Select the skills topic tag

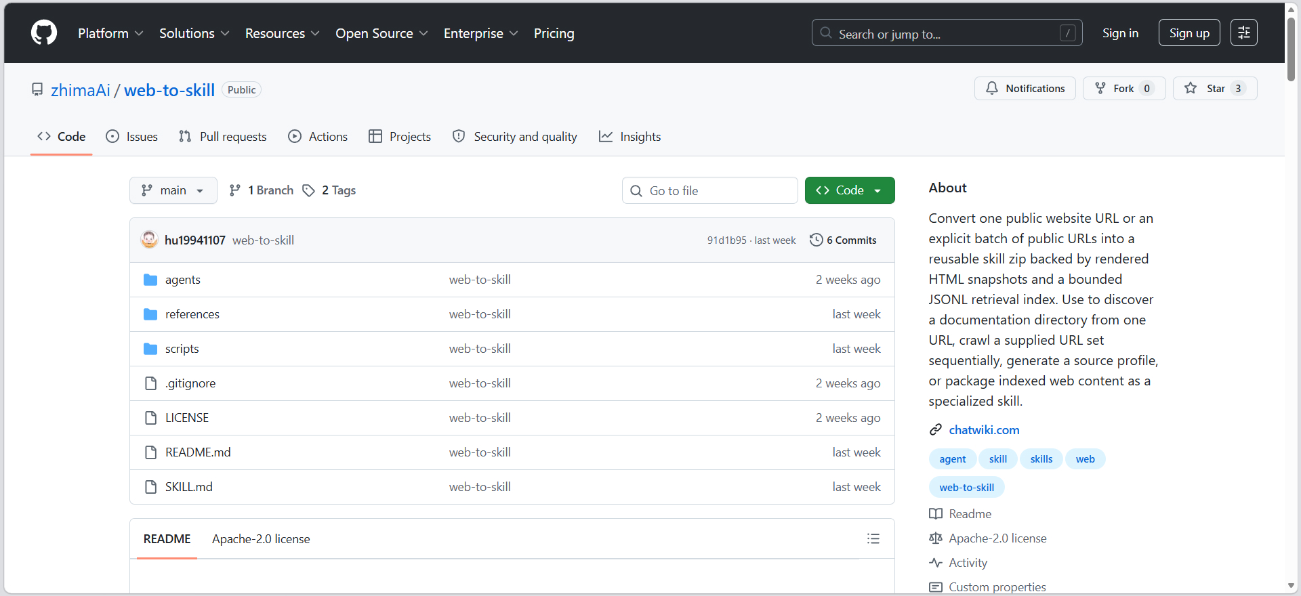(x=1041, y=459)
